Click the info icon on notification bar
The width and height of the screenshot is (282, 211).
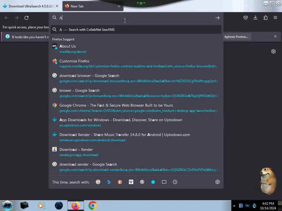[x=7, y=37]
